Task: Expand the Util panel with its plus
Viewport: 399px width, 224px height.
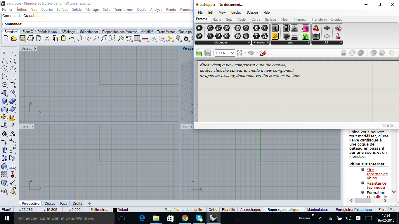Action: 341,43
